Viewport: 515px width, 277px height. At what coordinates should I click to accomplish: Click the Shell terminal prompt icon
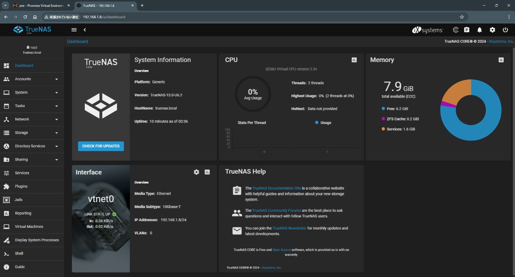[x=6, y=254]
